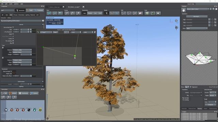Click the Add button in Generation panel

[x=4, y=93]
